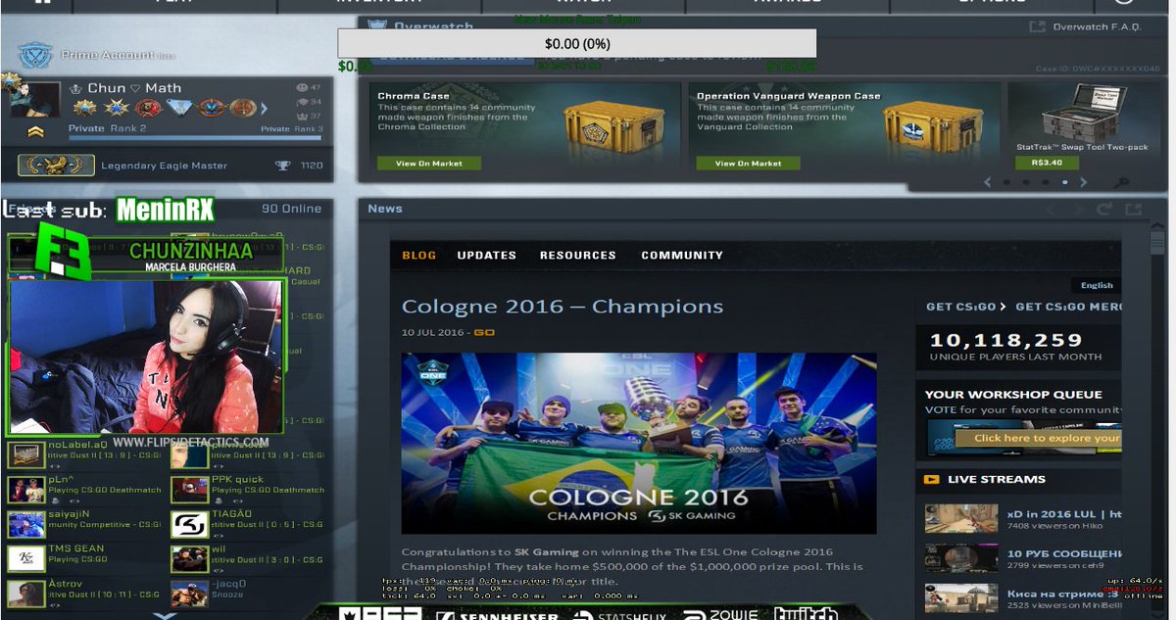
Task: Open News in external browser icon
Action: click(x=1134, y=210)
